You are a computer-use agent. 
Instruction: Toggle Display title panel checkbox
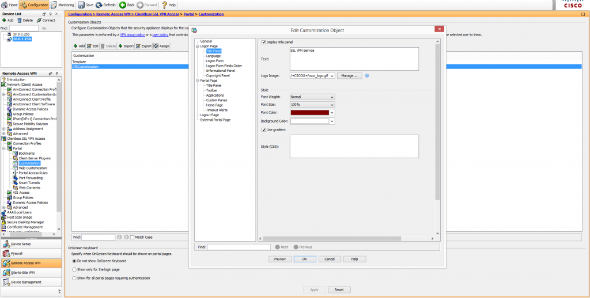pyautogui.click(x=264, y=42)
